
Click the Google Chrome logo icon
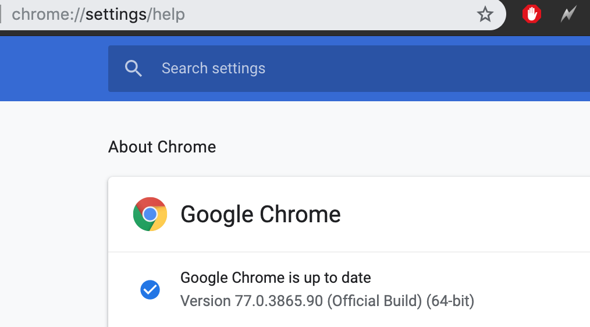[x=150, y=214]
